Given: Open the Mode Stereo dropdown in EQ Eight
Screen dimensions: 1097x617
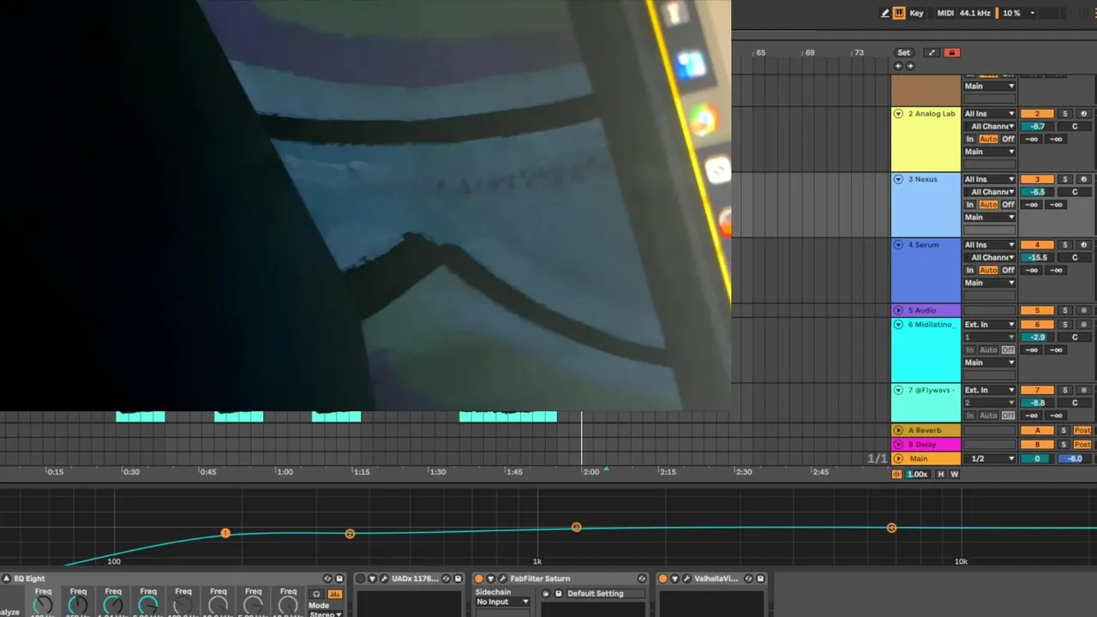Looking at the screenshot, I should [325, 613].
